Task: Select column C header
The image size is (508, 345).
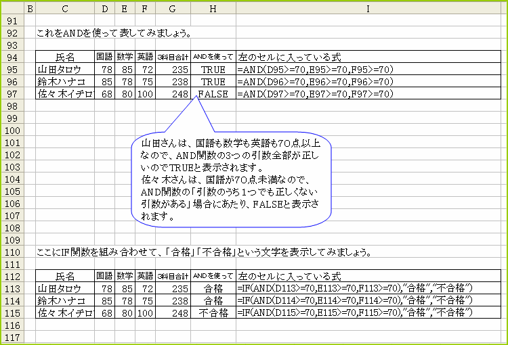Action: coord(65,9)
